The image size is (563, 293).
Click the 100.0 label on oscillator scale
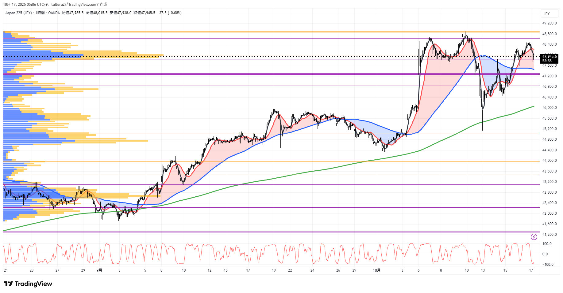pos(547,244)
